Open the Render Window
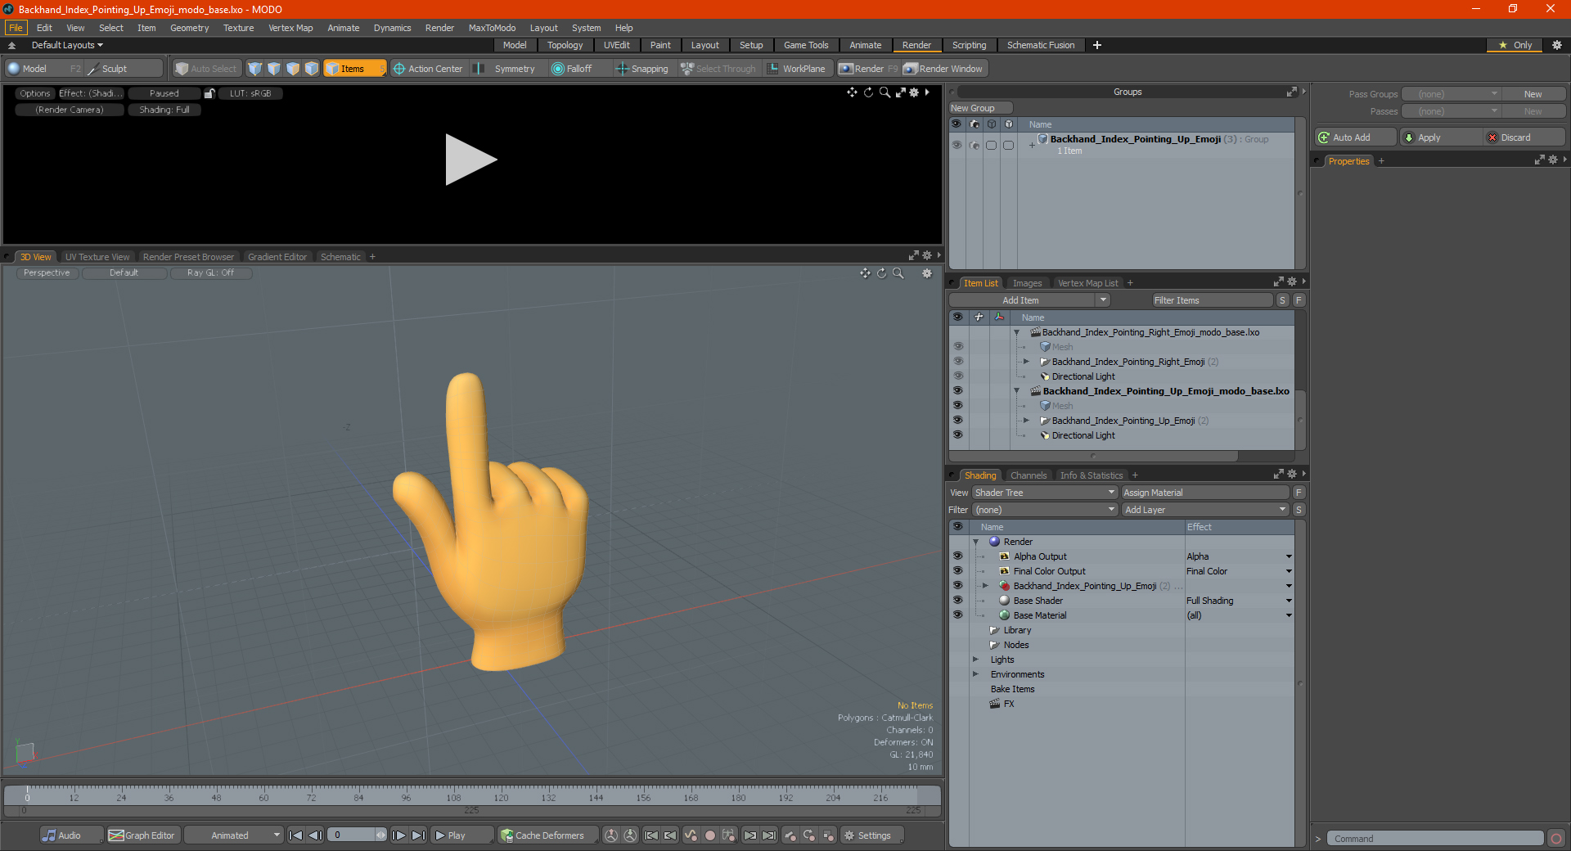This screenshot has height=851, width=1571. click(943, 69)
